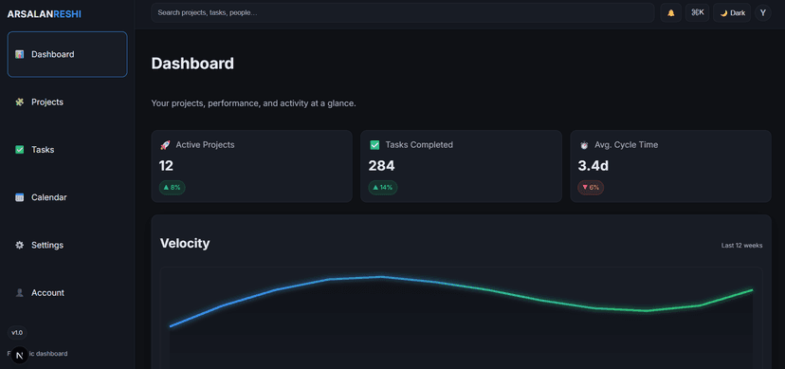Go to Projects in the sidebar

tap(67, 102)
